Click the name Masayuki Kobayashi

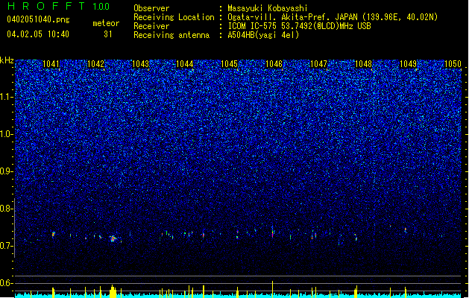pos(268,8)
